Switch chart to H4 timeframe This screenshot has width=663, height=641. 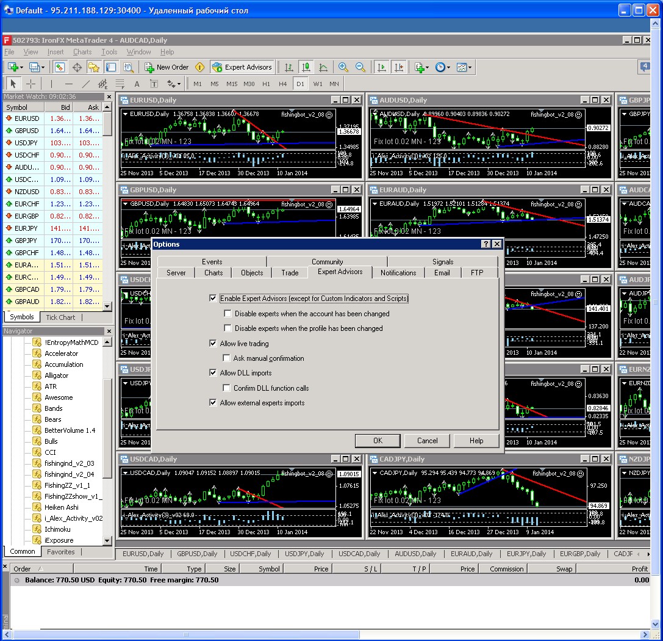(x=282, y=84)
